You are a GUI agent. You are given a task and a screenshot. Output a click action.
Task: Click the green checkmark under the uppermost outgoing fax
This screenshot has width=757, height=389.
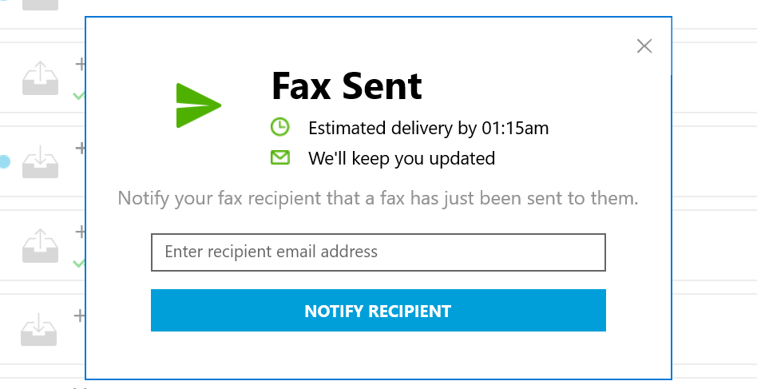point(79,96)
